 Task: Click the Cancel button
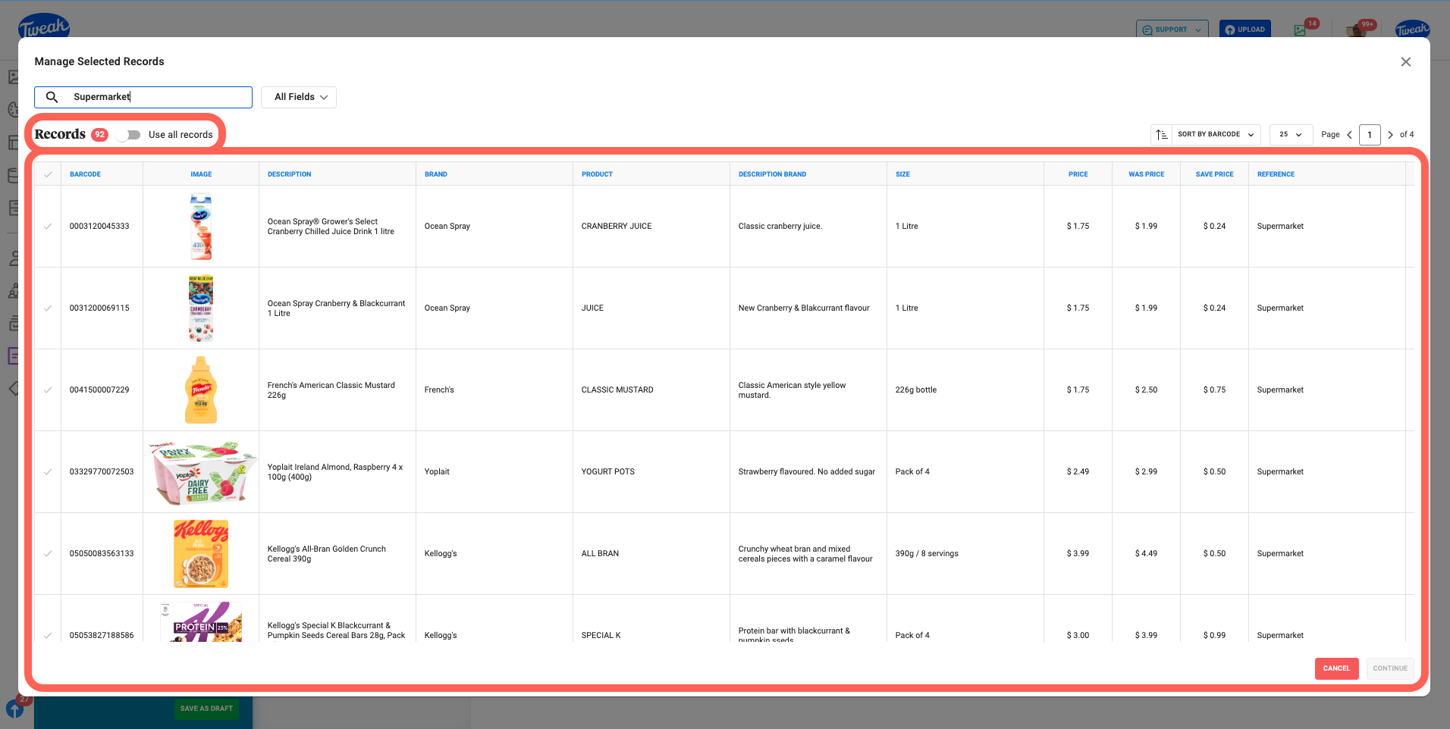click(x=1336, y=668)
